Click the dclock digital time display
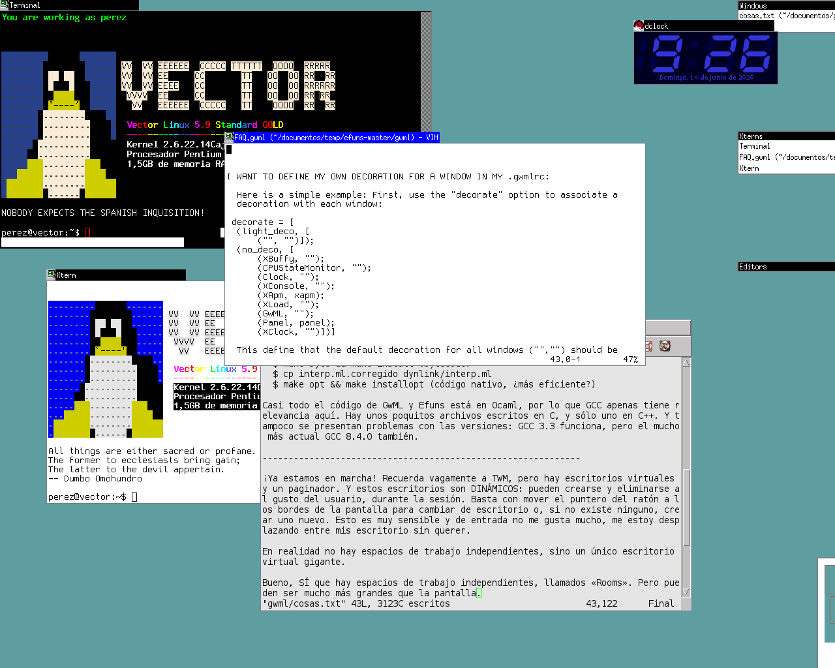 click(706, 53)
